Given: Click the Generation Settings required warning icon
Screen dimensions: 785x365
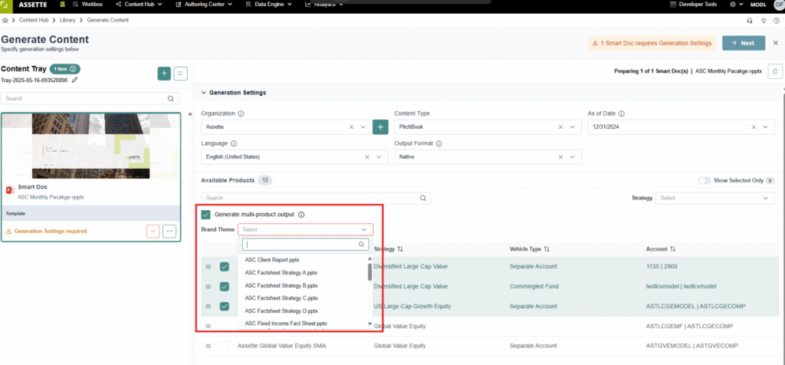Looking at the screenshot, I should tap(8, 232).
